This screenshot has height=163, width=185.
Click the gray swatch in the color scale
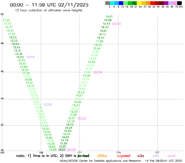click(108, 3)
